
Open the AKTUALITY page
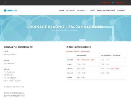70,10
